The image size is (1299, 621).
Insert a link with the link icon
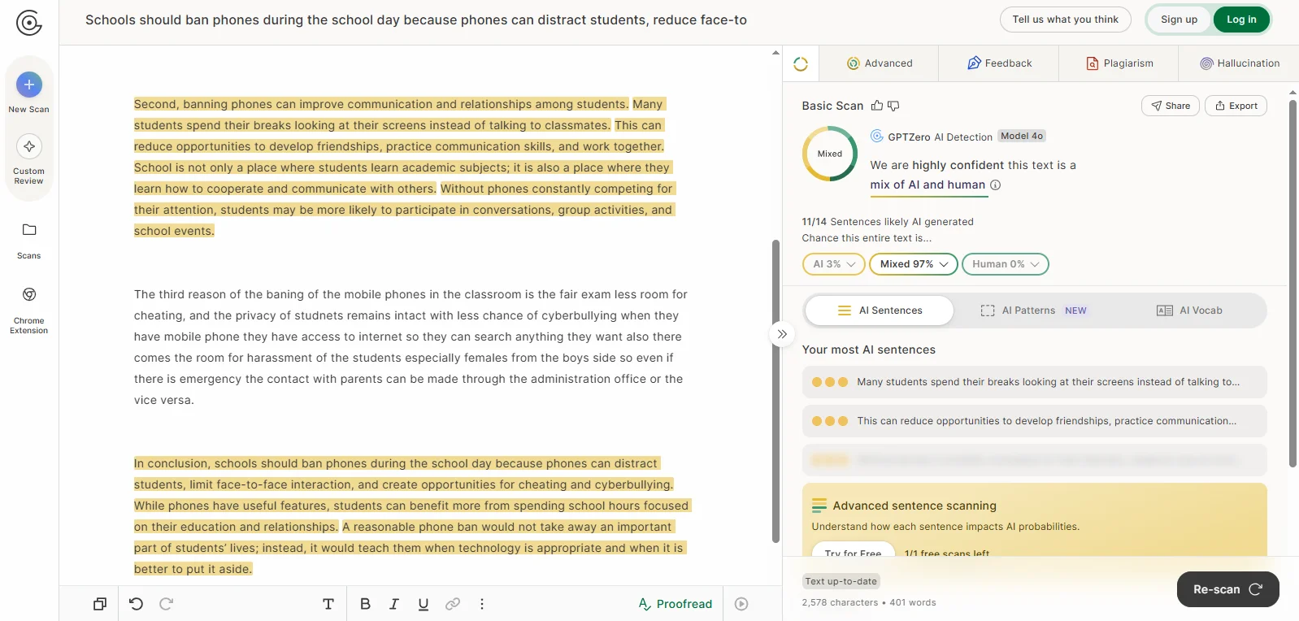[453, 604]
